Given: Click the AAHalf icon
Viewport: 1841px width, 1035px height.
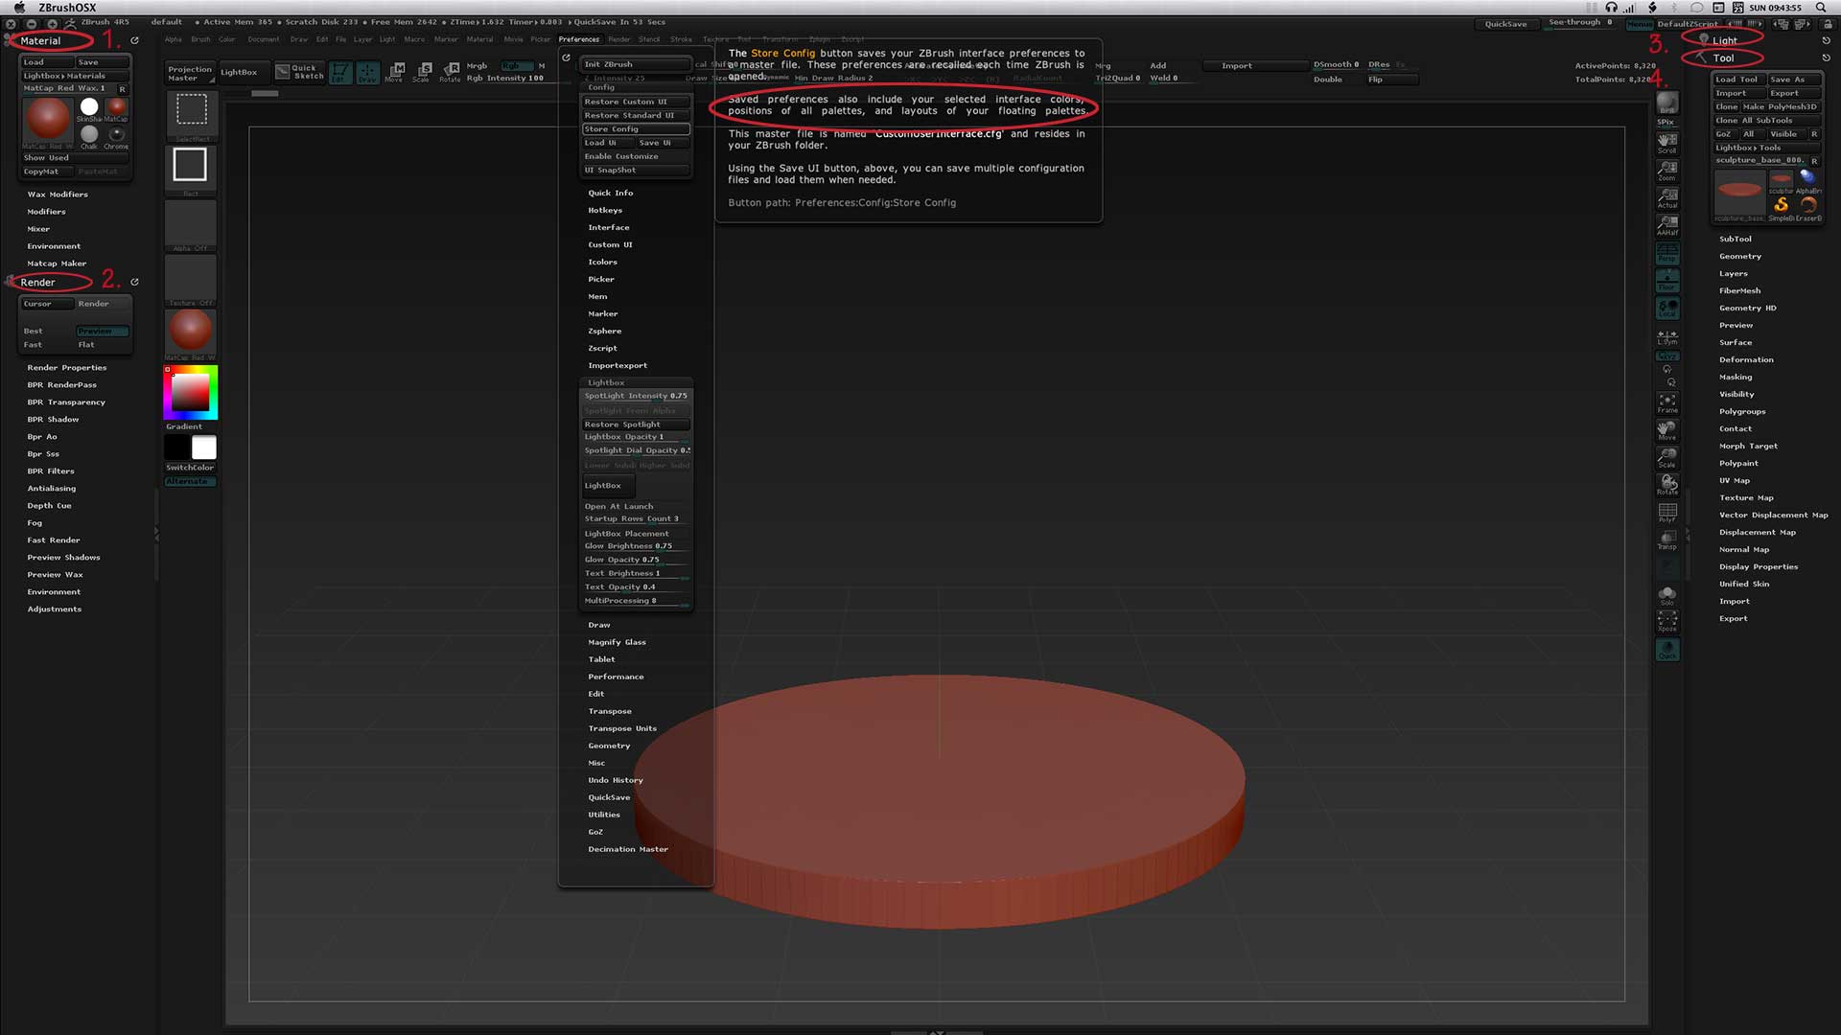Looking at the screenshot, I should pyautogui.click(x=1667, y=226).
